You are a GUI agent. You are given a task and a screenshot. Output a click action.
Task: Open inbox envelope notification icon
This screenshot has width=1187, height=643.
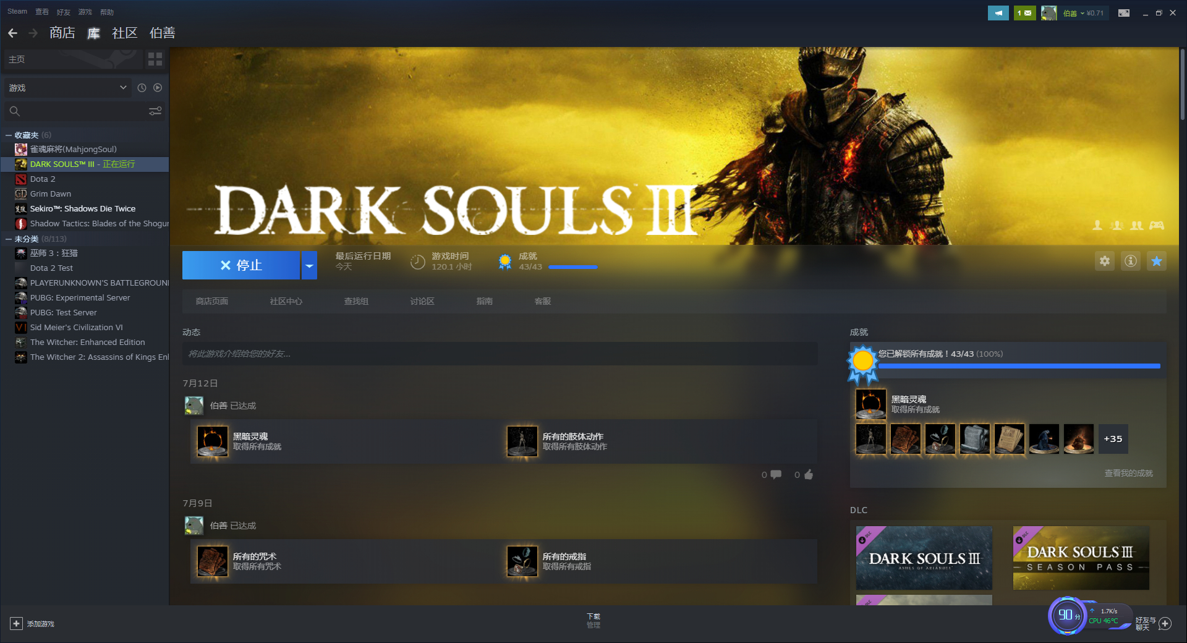coord(1024,13)
